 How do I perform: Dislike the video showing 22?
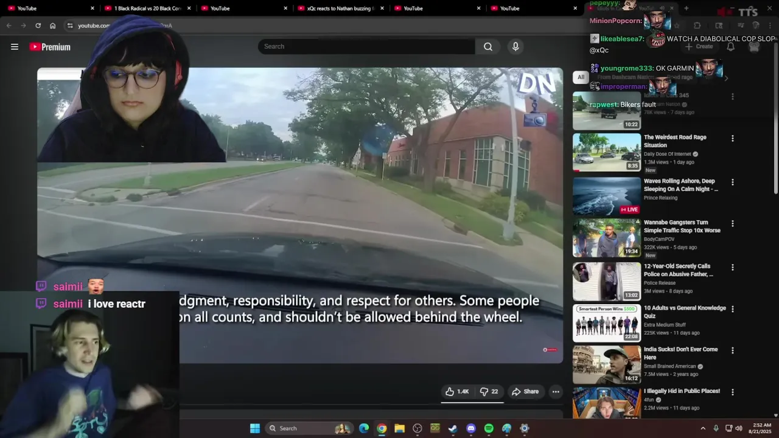[x=489, y=392]
